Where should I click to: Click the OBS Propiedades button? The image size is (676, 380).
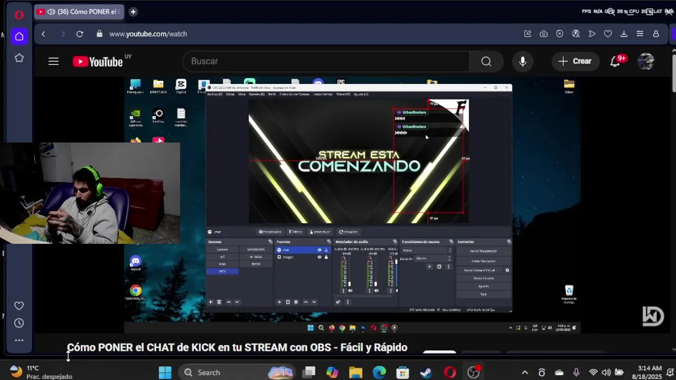point(270,232)
